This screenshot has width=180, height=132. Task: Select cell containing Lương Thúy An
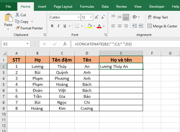[x=121, y=66]
